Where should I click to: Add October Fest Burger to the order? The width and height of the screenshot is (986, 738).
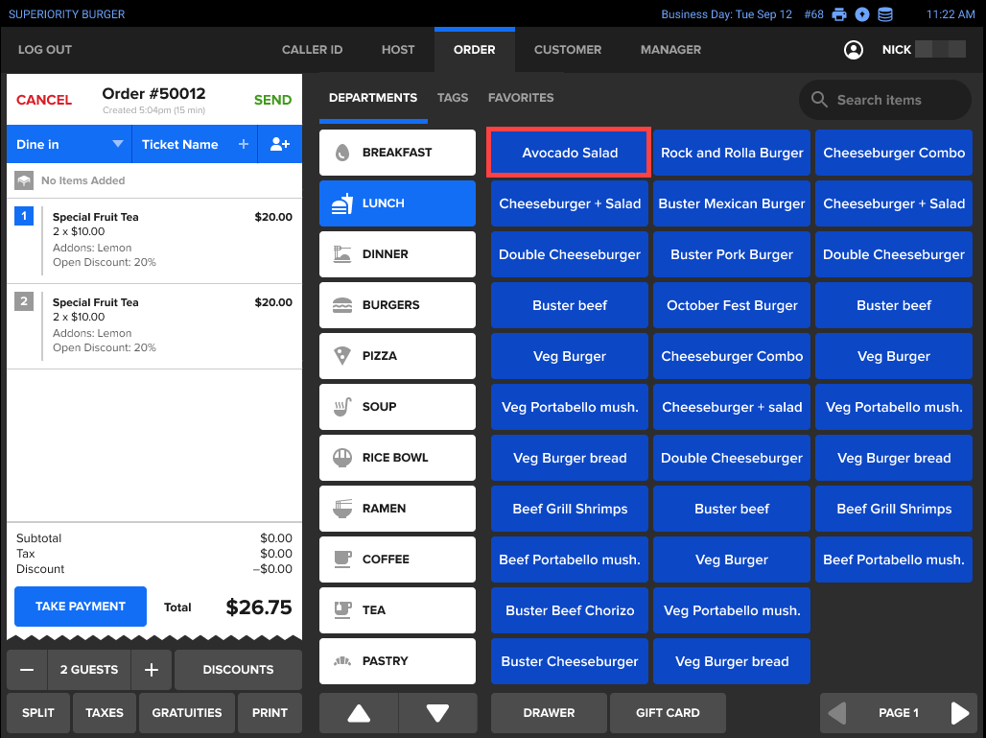pyautogui.click(x=732, y=305)
